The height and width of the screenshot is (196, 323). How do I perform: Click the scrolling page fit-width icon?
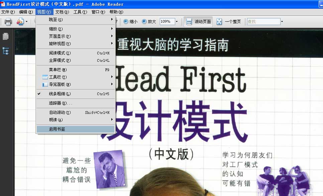(189, 21)
